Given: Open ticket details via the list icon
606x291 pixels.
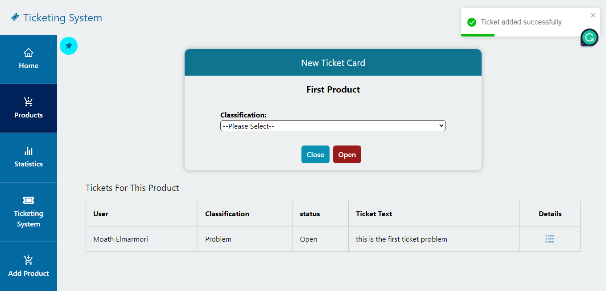Looking at the screenshot, I should (x=550, y=239).
